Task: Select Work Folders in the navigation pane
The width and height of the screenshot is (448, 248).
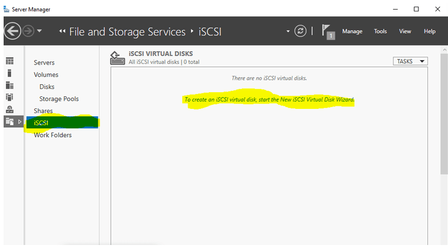Action: click(52, 135)
